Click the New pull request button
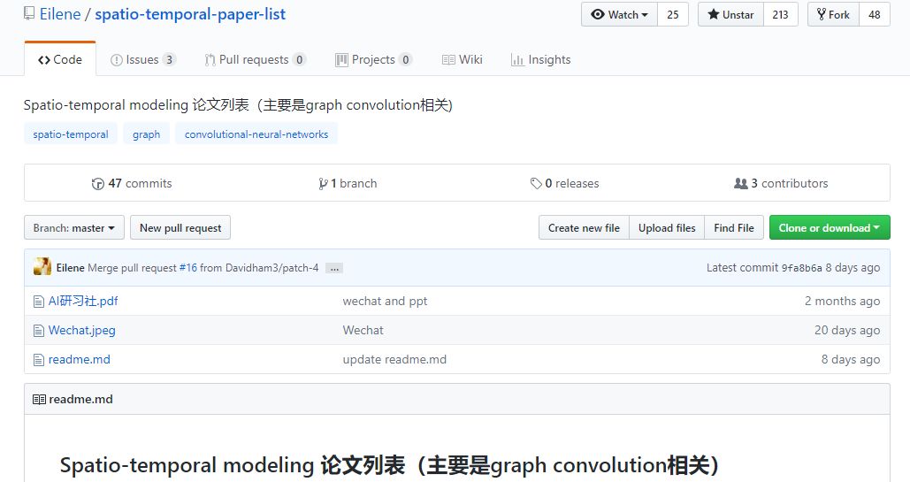Image resolution: width=910 pixels, height=482 pixels. coord(180,227)
